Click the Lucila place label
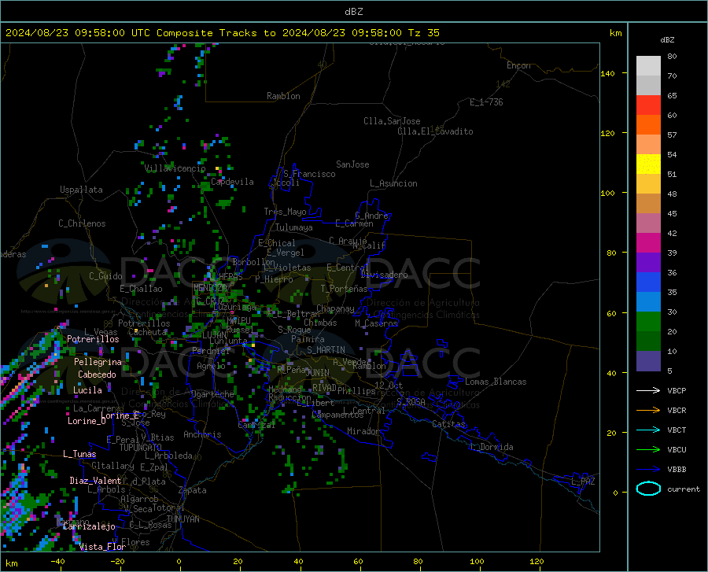Screen dimensions: 708x572 [x=87, y=390]
